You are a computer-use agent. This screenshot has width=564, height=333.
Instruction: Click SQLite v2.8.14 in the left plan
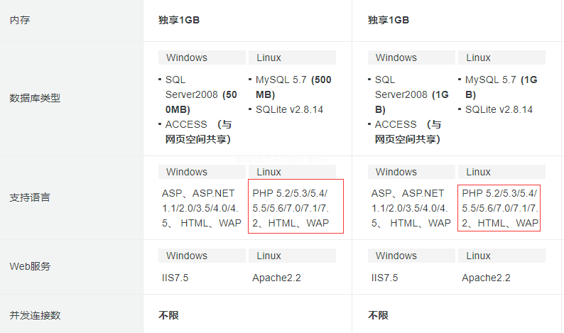point(289,109)
